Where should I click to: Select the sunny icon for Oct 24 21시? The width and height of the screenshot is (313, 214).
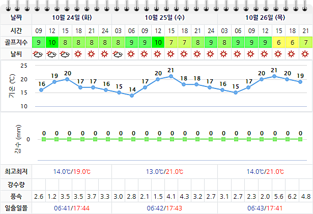(91, 54)
